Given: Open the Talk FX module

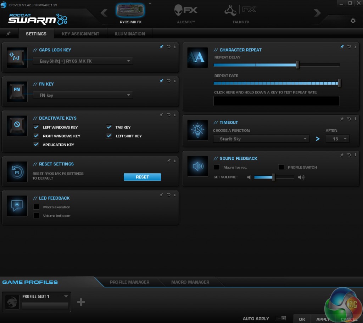Looking at the screenshot, I should coord(241,13).
